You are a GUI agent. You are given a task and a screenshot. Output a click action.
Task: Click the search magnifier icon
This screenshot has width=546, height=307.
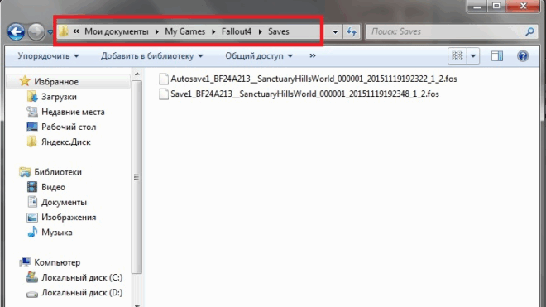coord(529,31)
